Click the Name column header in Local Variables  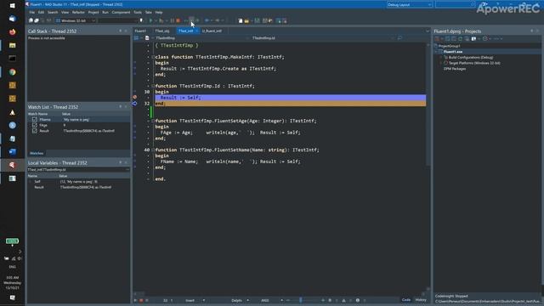point(32,176)
